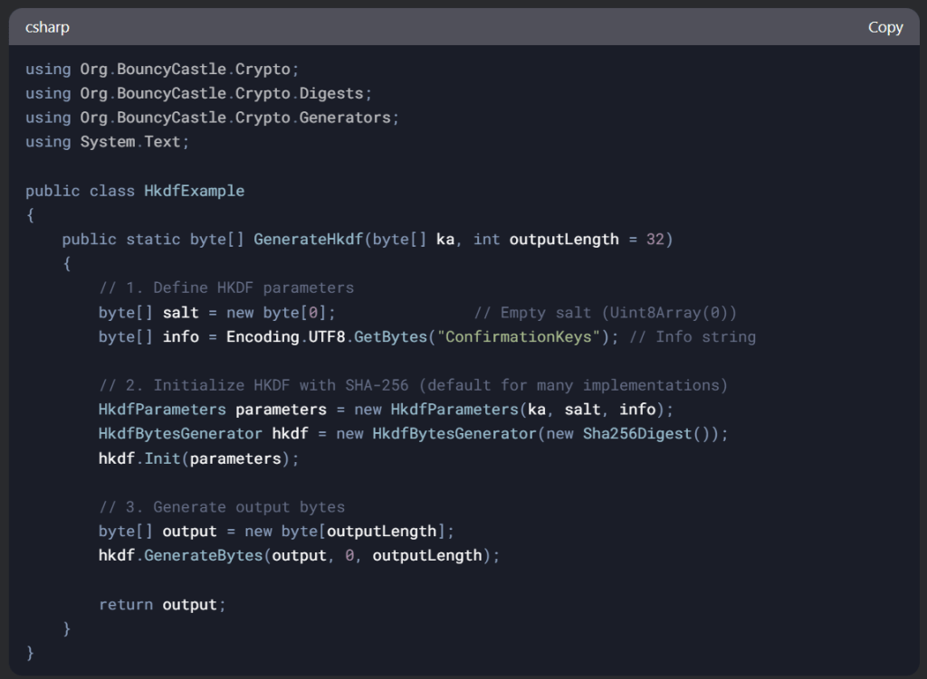Image resolution: width=927 pixels, height=679 pixels.
Task: Click the Copy button
Action: [x=884, y=27]
